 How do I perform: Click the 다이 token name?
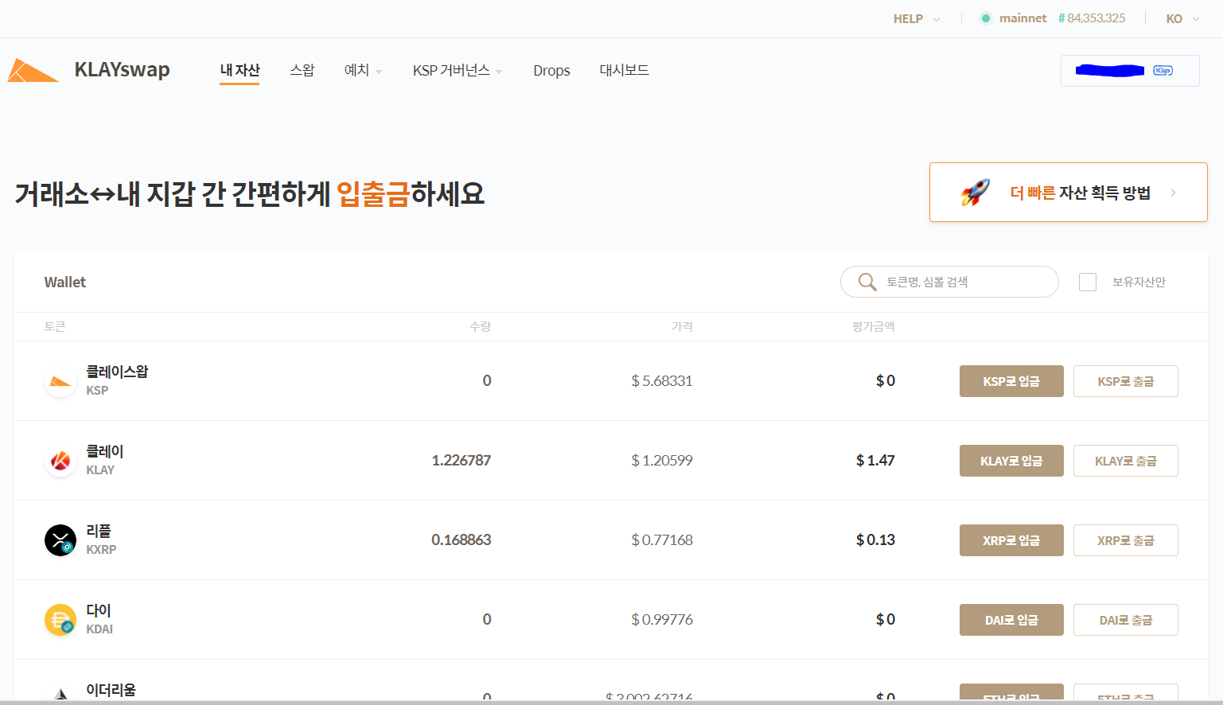[x=99, y=610]
